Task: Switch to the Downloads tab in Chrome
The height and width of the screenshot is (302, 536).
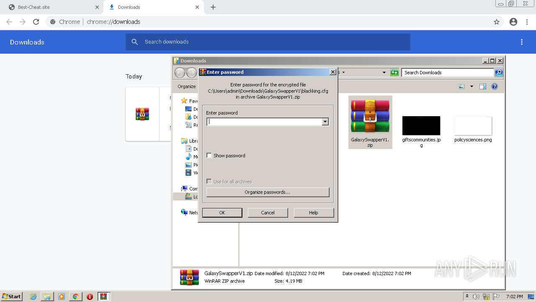Action: (154, 7)
